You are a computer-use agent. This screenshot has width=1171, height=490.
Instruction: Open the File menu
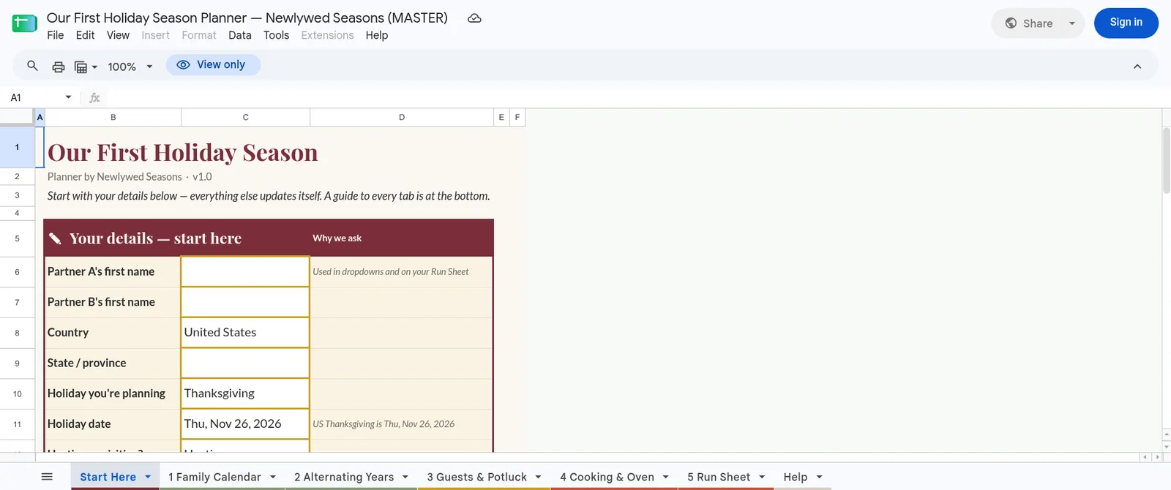(x=56, y=35)
